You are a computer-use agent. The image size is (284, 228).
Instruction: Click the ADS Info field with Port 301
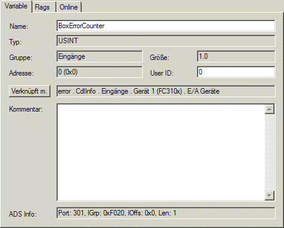pyautogui.click(x=166, y=213)
